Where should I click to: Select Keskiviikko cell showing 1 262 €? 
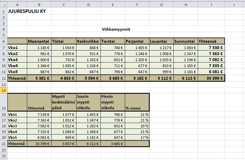pyautogui.click(x=88, y=59)
